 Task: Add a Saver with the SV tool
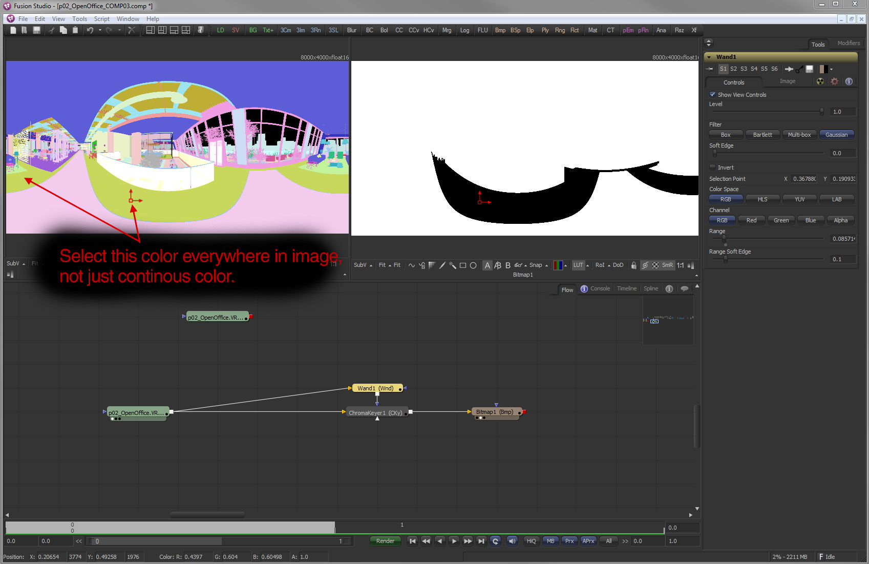coord(236,30)
